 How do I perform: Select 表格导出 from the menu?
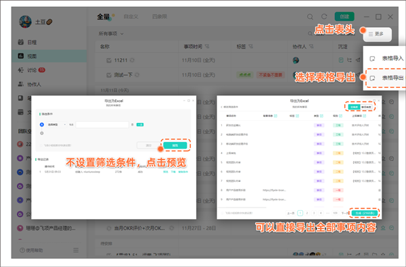387,78
